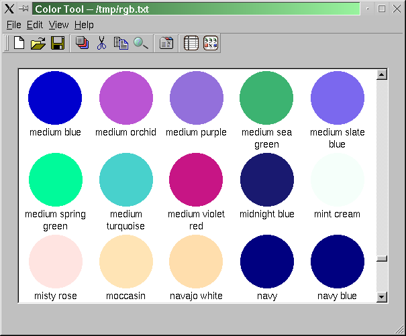406x336 pixels.
Task: Select the medium blue swatch
Action: coord(55,98)
